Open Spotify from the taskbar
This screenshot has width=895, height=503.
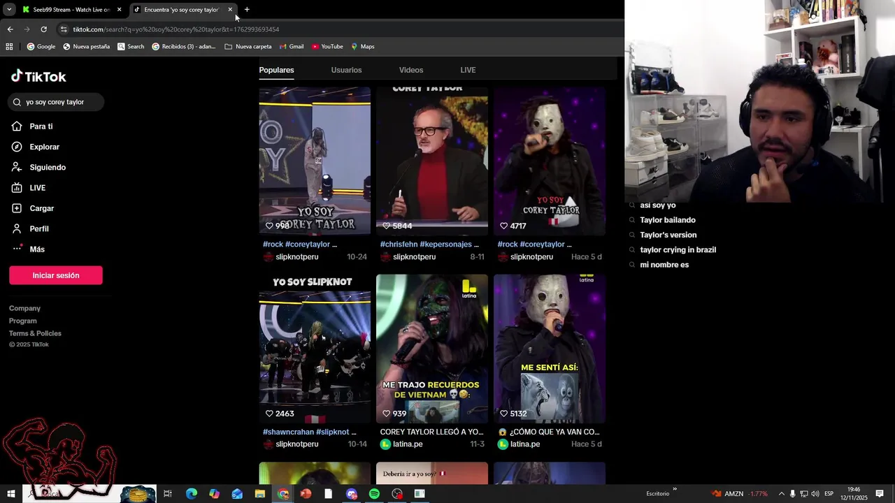click(374, 494)
